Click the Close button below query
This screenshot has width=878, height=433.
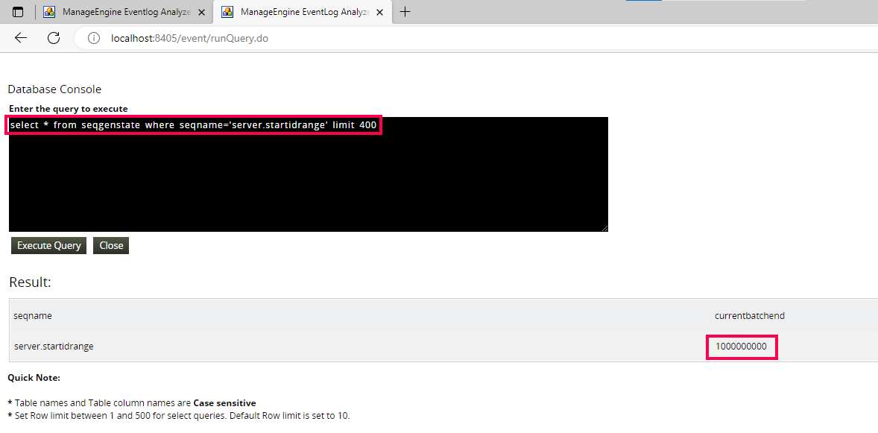(111, 245)
